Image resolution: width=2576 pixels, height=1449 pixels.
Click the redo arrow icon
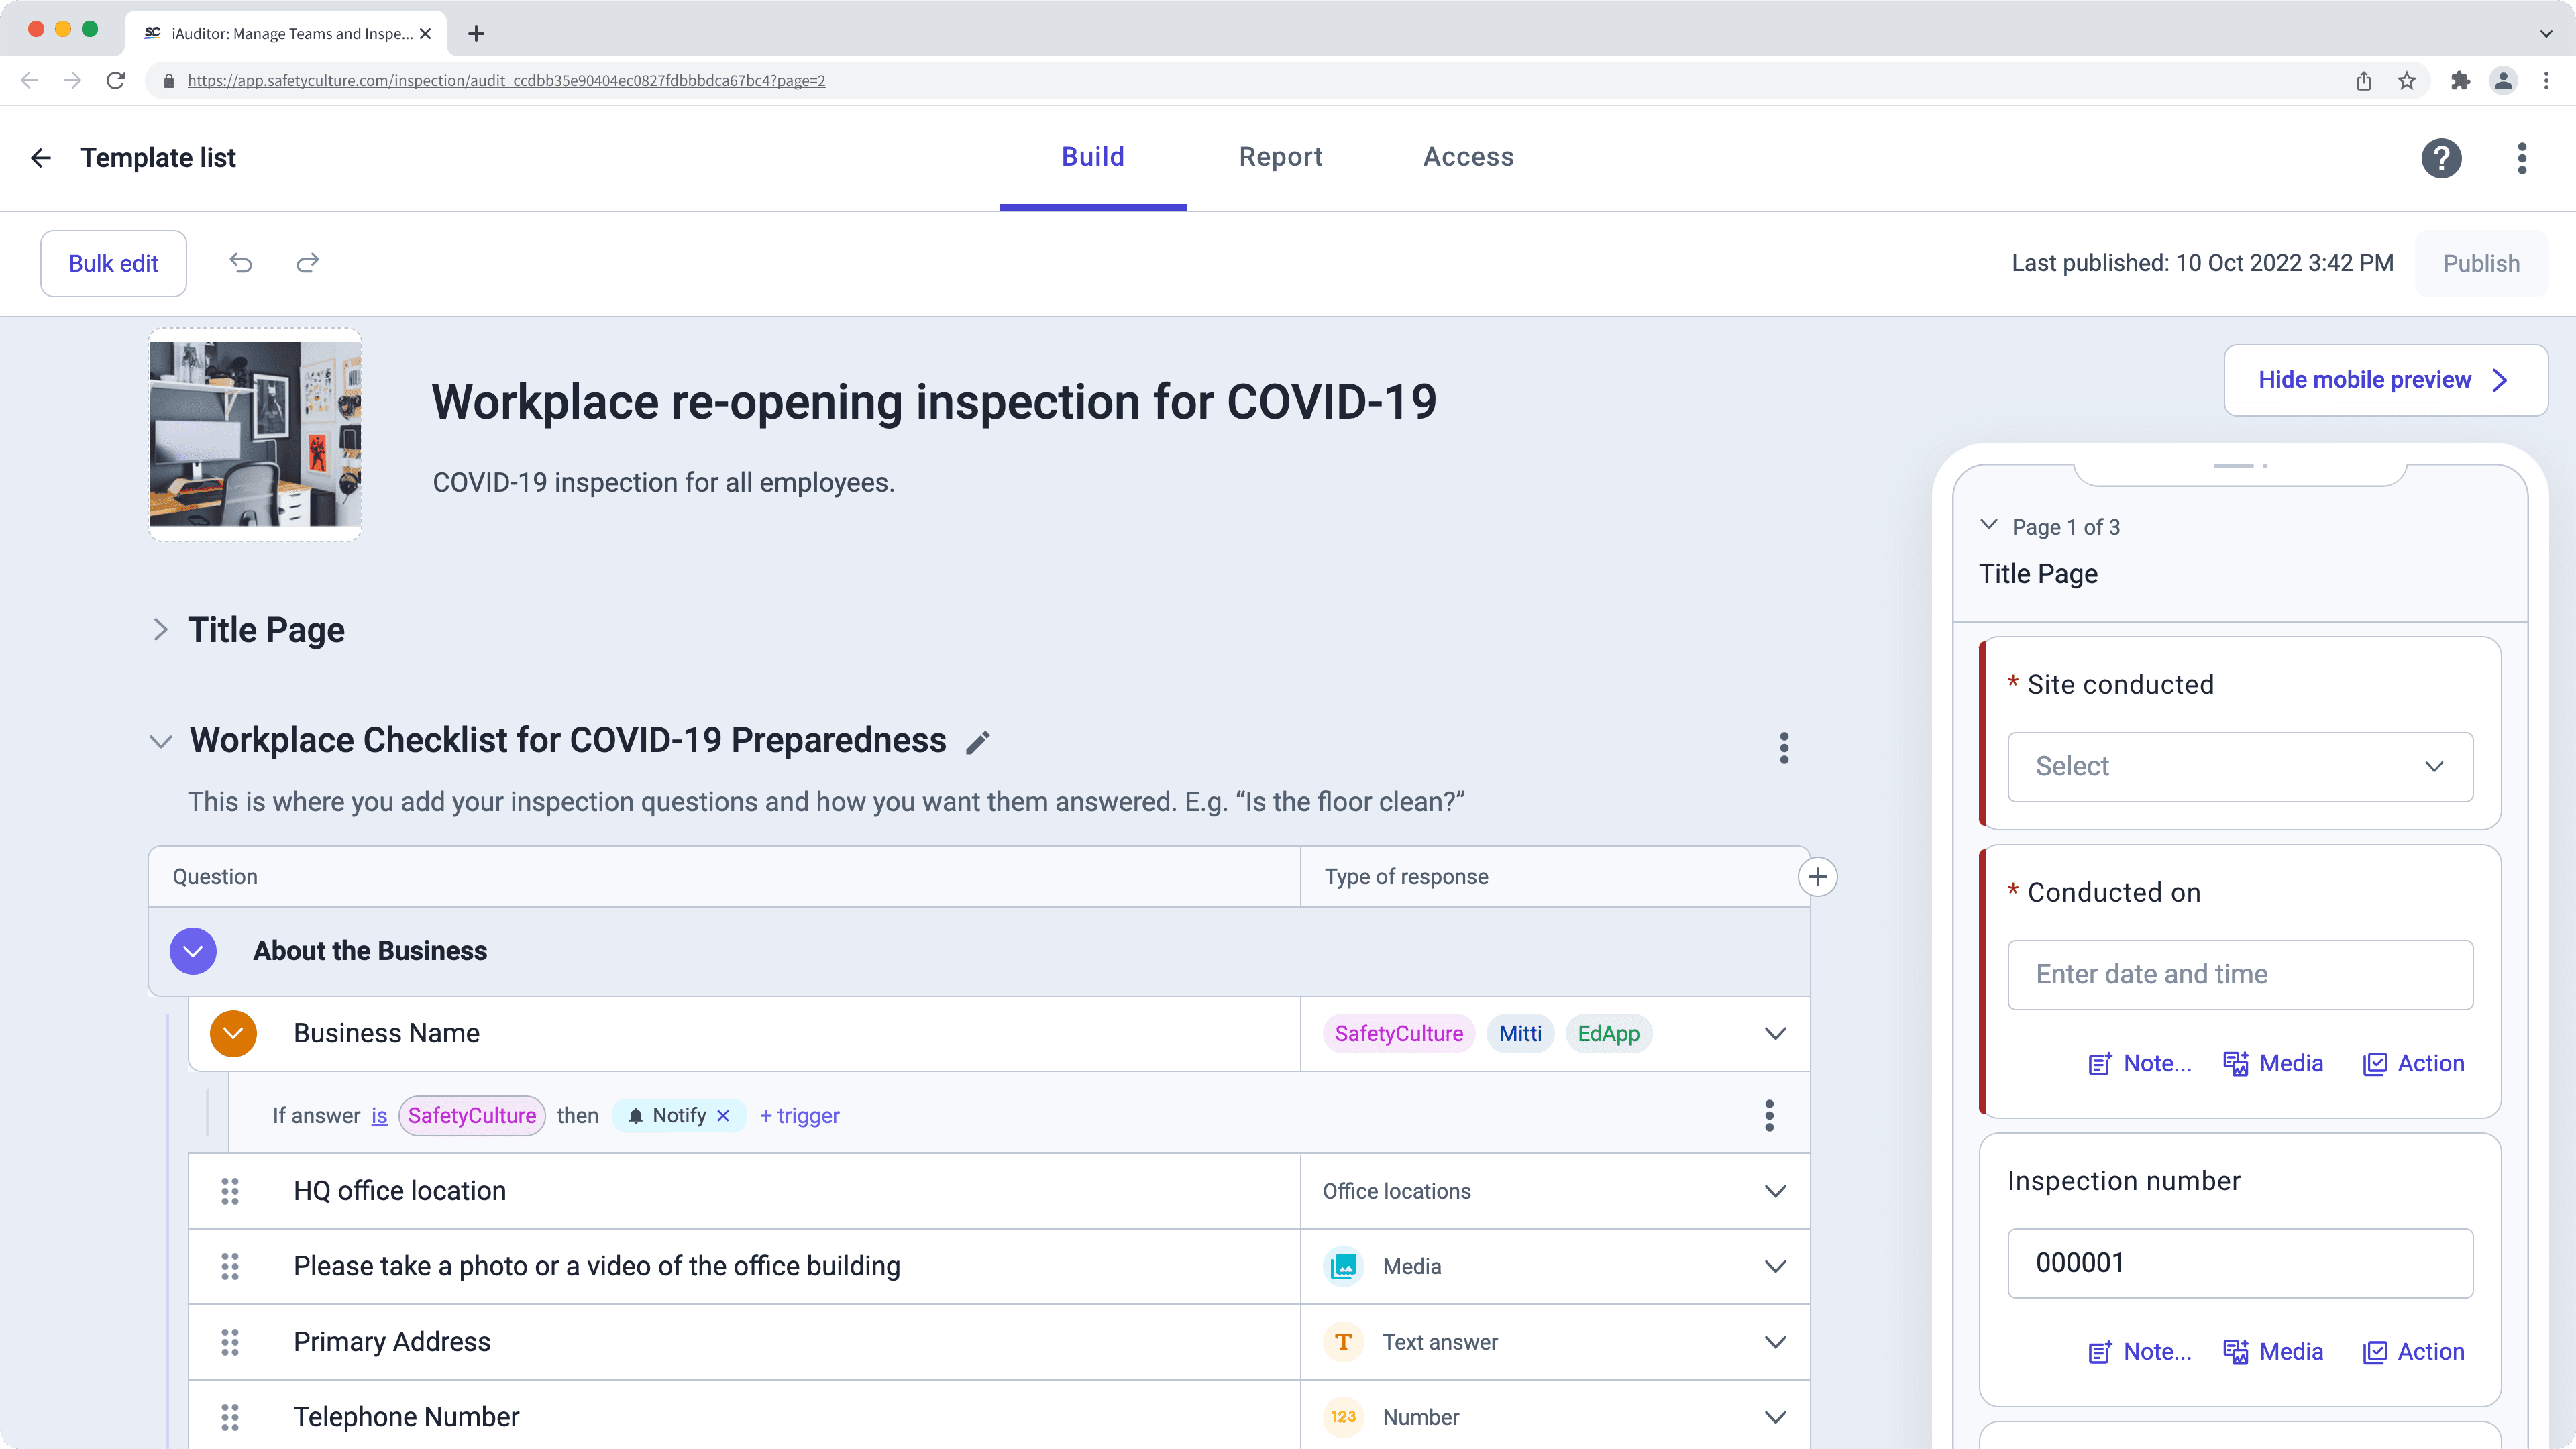tap(307, 263)
